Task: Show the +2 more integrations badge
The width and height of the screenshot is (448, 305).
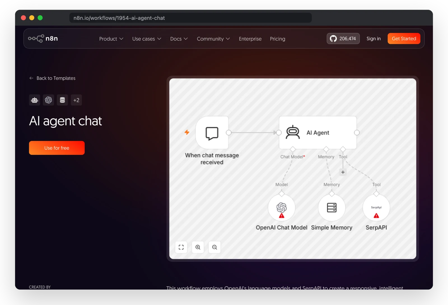Action: point(76,100)
